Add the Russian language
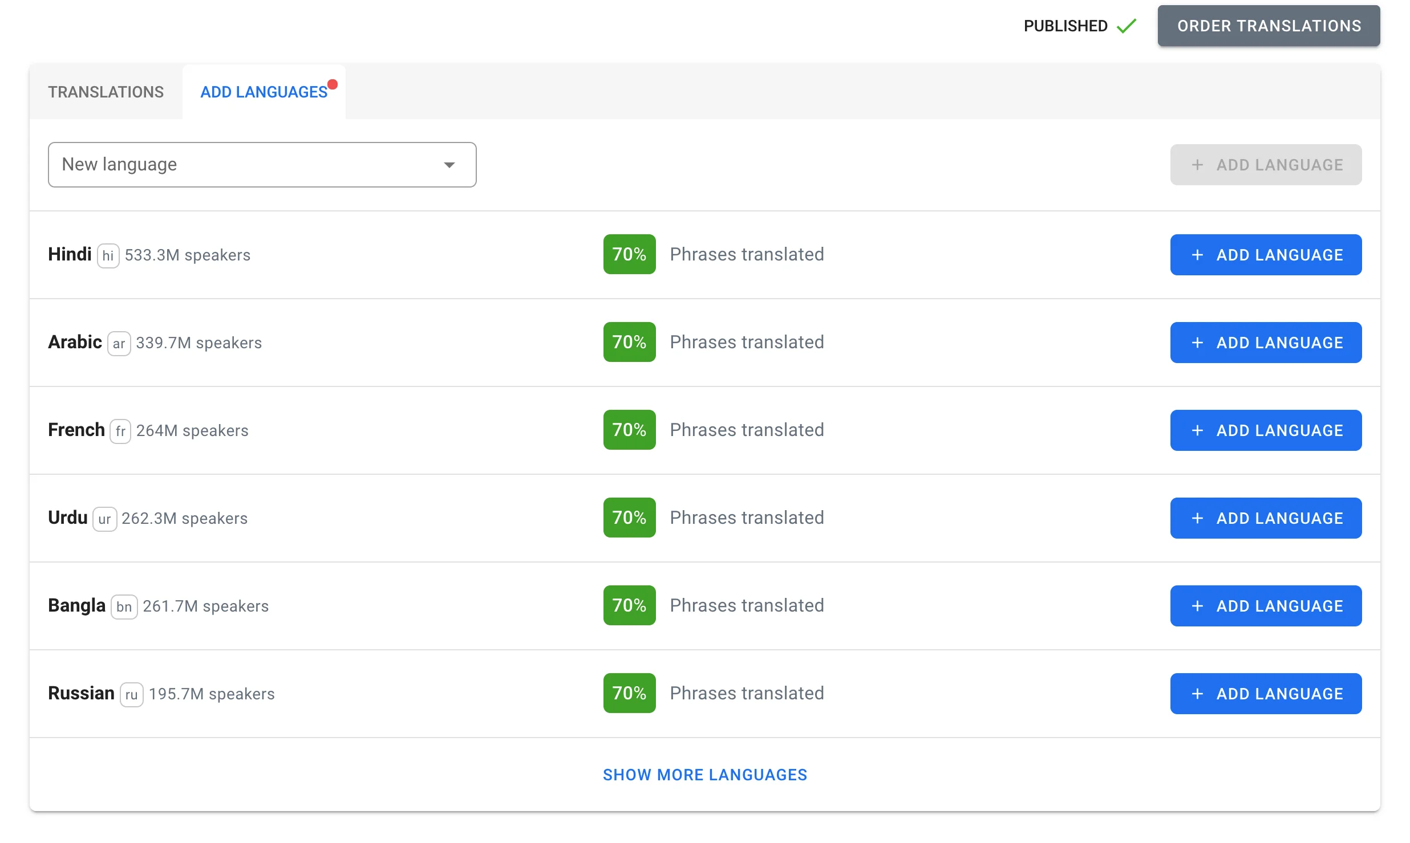This screenshot has width=1410, height=843. point(1266,694)
